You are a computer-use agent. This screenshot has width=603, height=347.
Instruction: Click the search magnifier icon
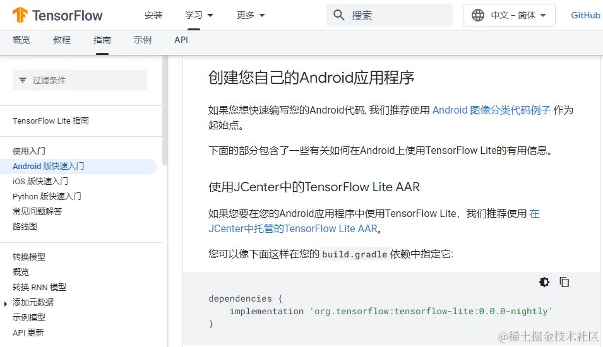pos(339,15)
